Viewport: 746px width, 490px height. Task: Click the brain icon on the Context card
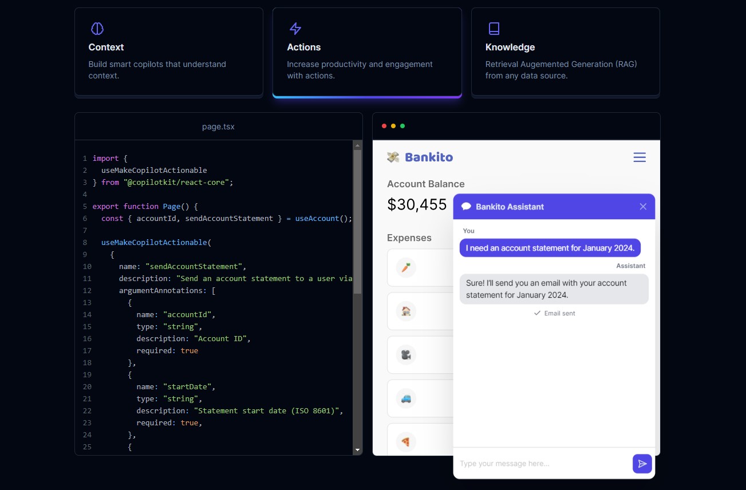pyautogui.click(x=97, y=29)
